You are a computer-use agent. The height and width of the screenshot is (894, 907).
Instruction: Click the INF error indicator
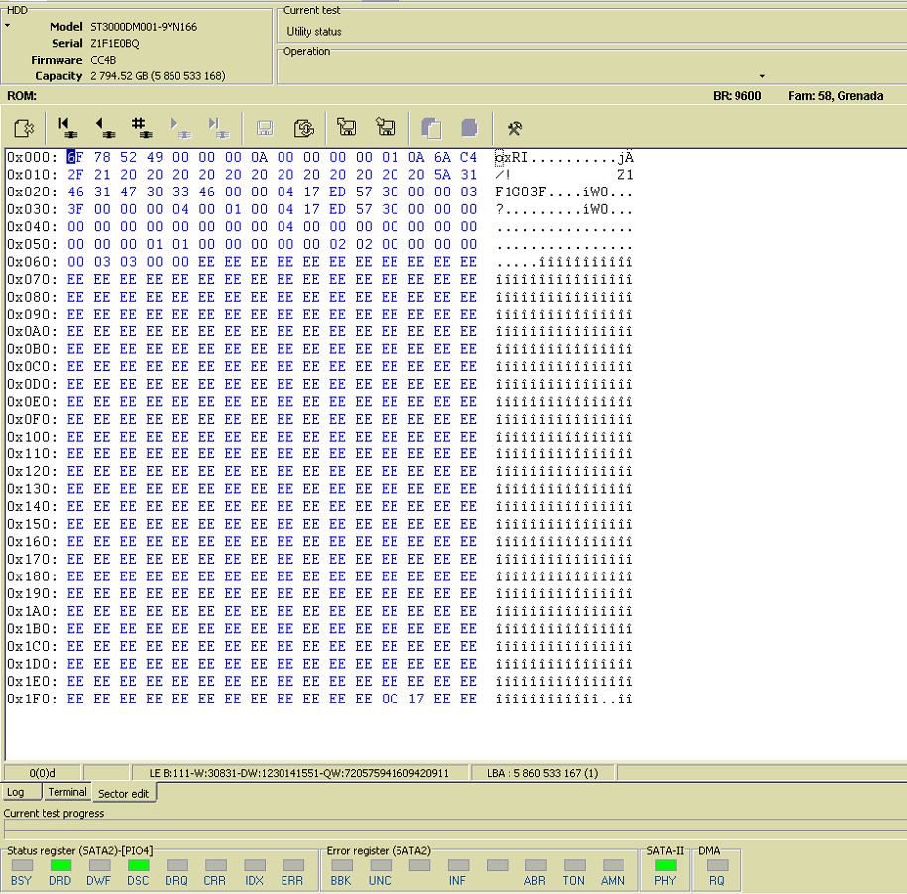point(458,865)
